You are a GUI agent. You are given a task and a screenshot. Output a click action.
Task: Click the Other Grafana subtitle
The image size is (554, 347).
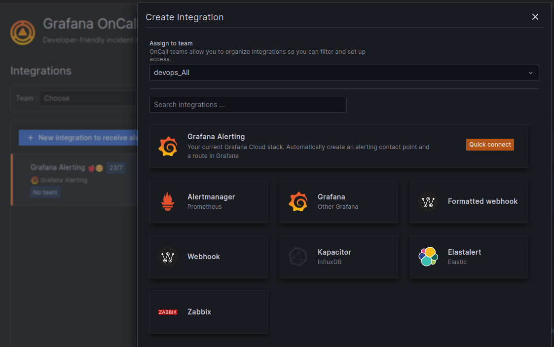(337, 207)
